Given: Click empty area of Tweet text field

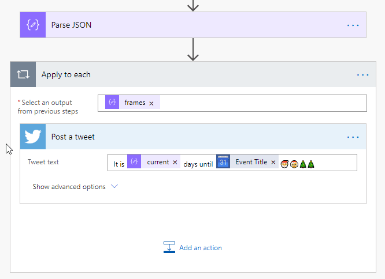Looking at the screenshot, I should click(335, 163).
